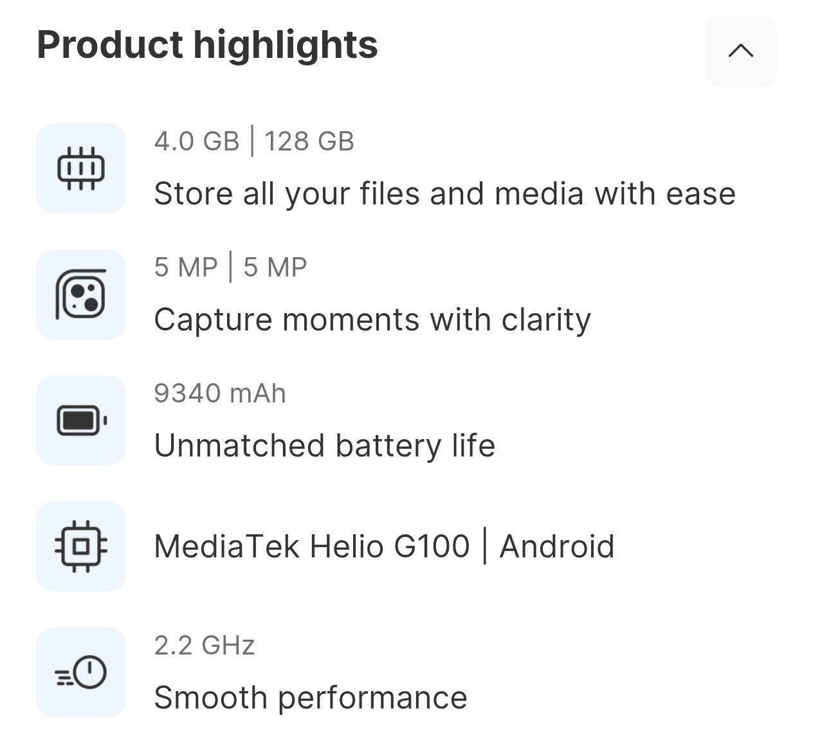This screenshot has height=749, width=813.
Task: Click the 2.2 GHz label
Action: coord(205,645)
